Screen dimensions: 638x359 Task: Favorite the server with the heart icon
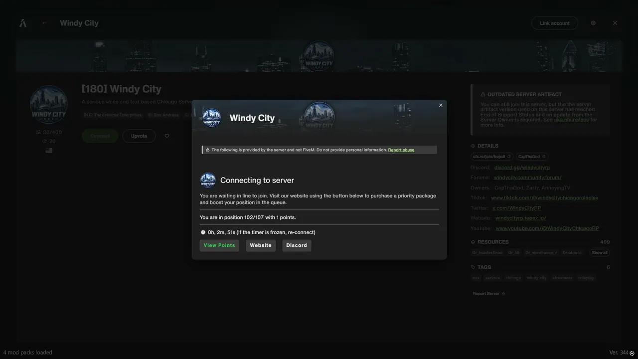167,136
